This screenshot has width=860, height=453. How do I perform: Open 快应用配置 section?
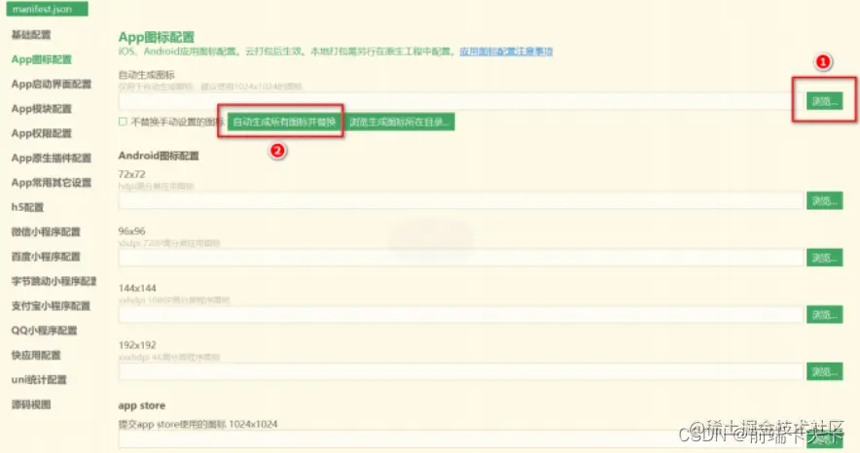(36, 355)
